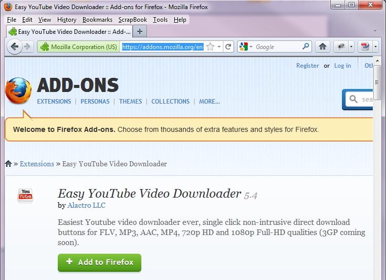The width and height of the screenshot is (386, 280).
Task: Select the Easy YouTube Video Downloader tab
Action: coord(69,32)
